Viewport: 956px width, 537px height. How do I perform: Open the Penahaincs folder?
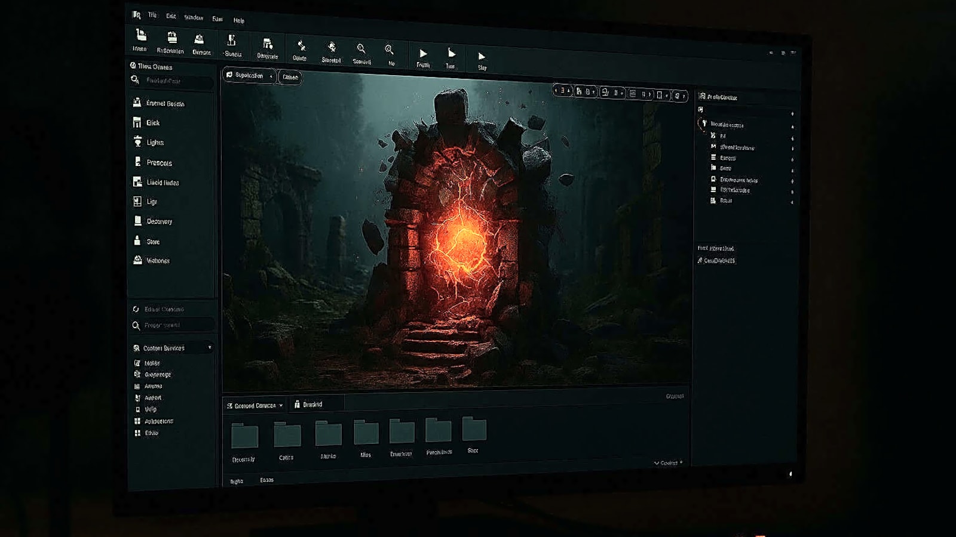[x=439, y=436]
